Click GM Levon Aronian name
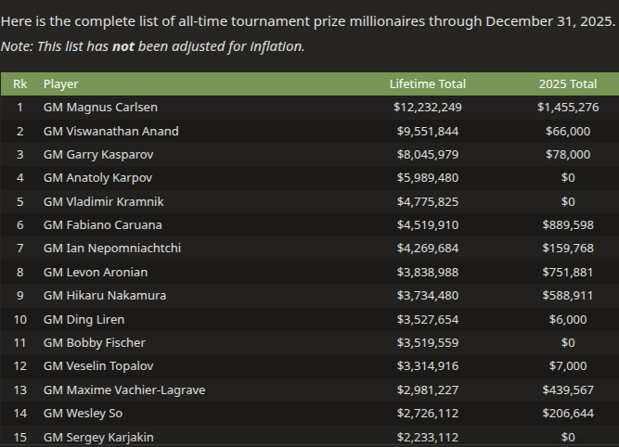The width and height of the screenshot is (619, 447). point(96,273)
